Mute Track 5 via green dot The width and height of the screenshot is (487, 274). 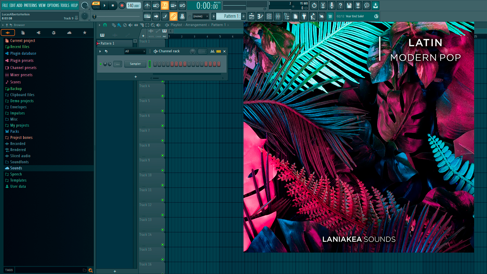(x=163, y=111)
